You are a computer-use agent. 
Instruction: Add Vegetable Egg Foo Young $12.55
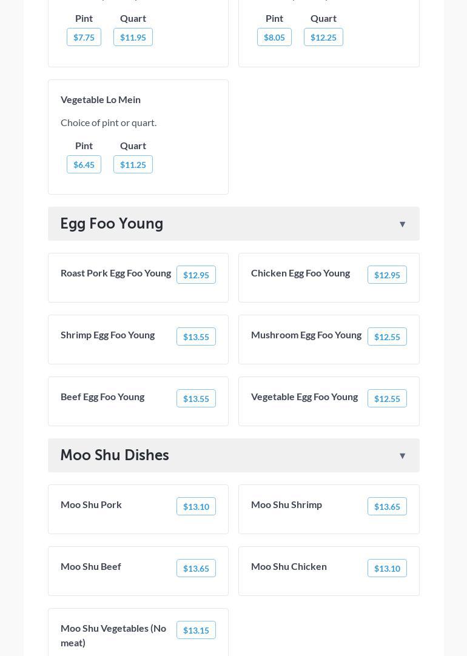(x=386, y=399)
